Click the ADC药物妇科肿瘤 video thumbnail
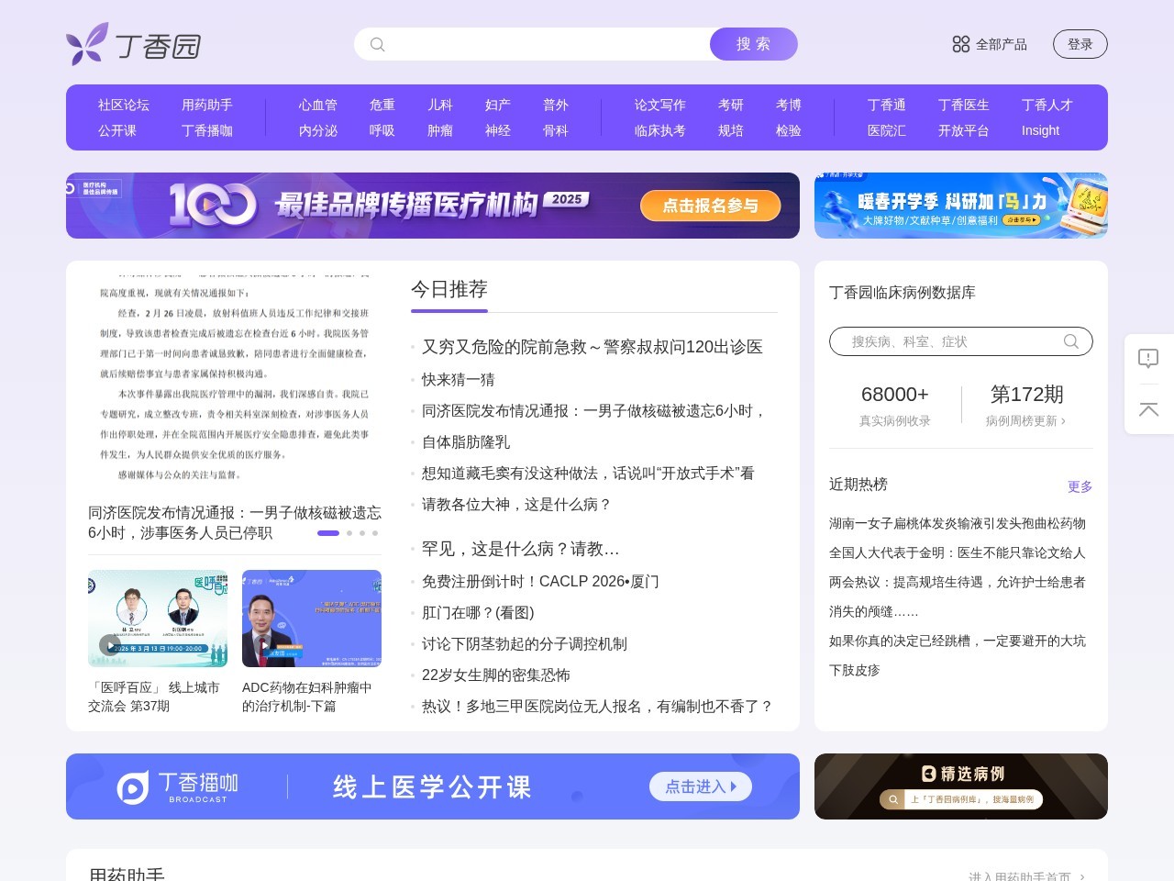 click(x=311, y=618)
